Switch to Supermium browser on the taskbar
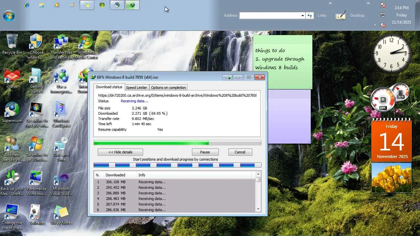 tap(117, 5)
